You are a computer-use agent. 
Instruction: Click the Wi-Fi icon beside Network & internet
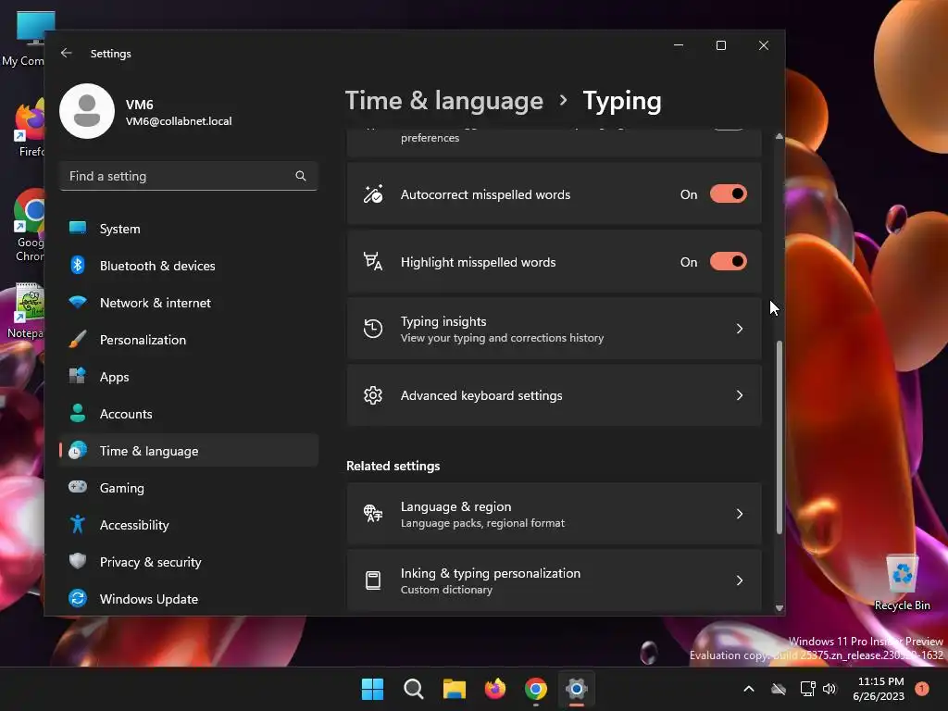tap(78, 302)
